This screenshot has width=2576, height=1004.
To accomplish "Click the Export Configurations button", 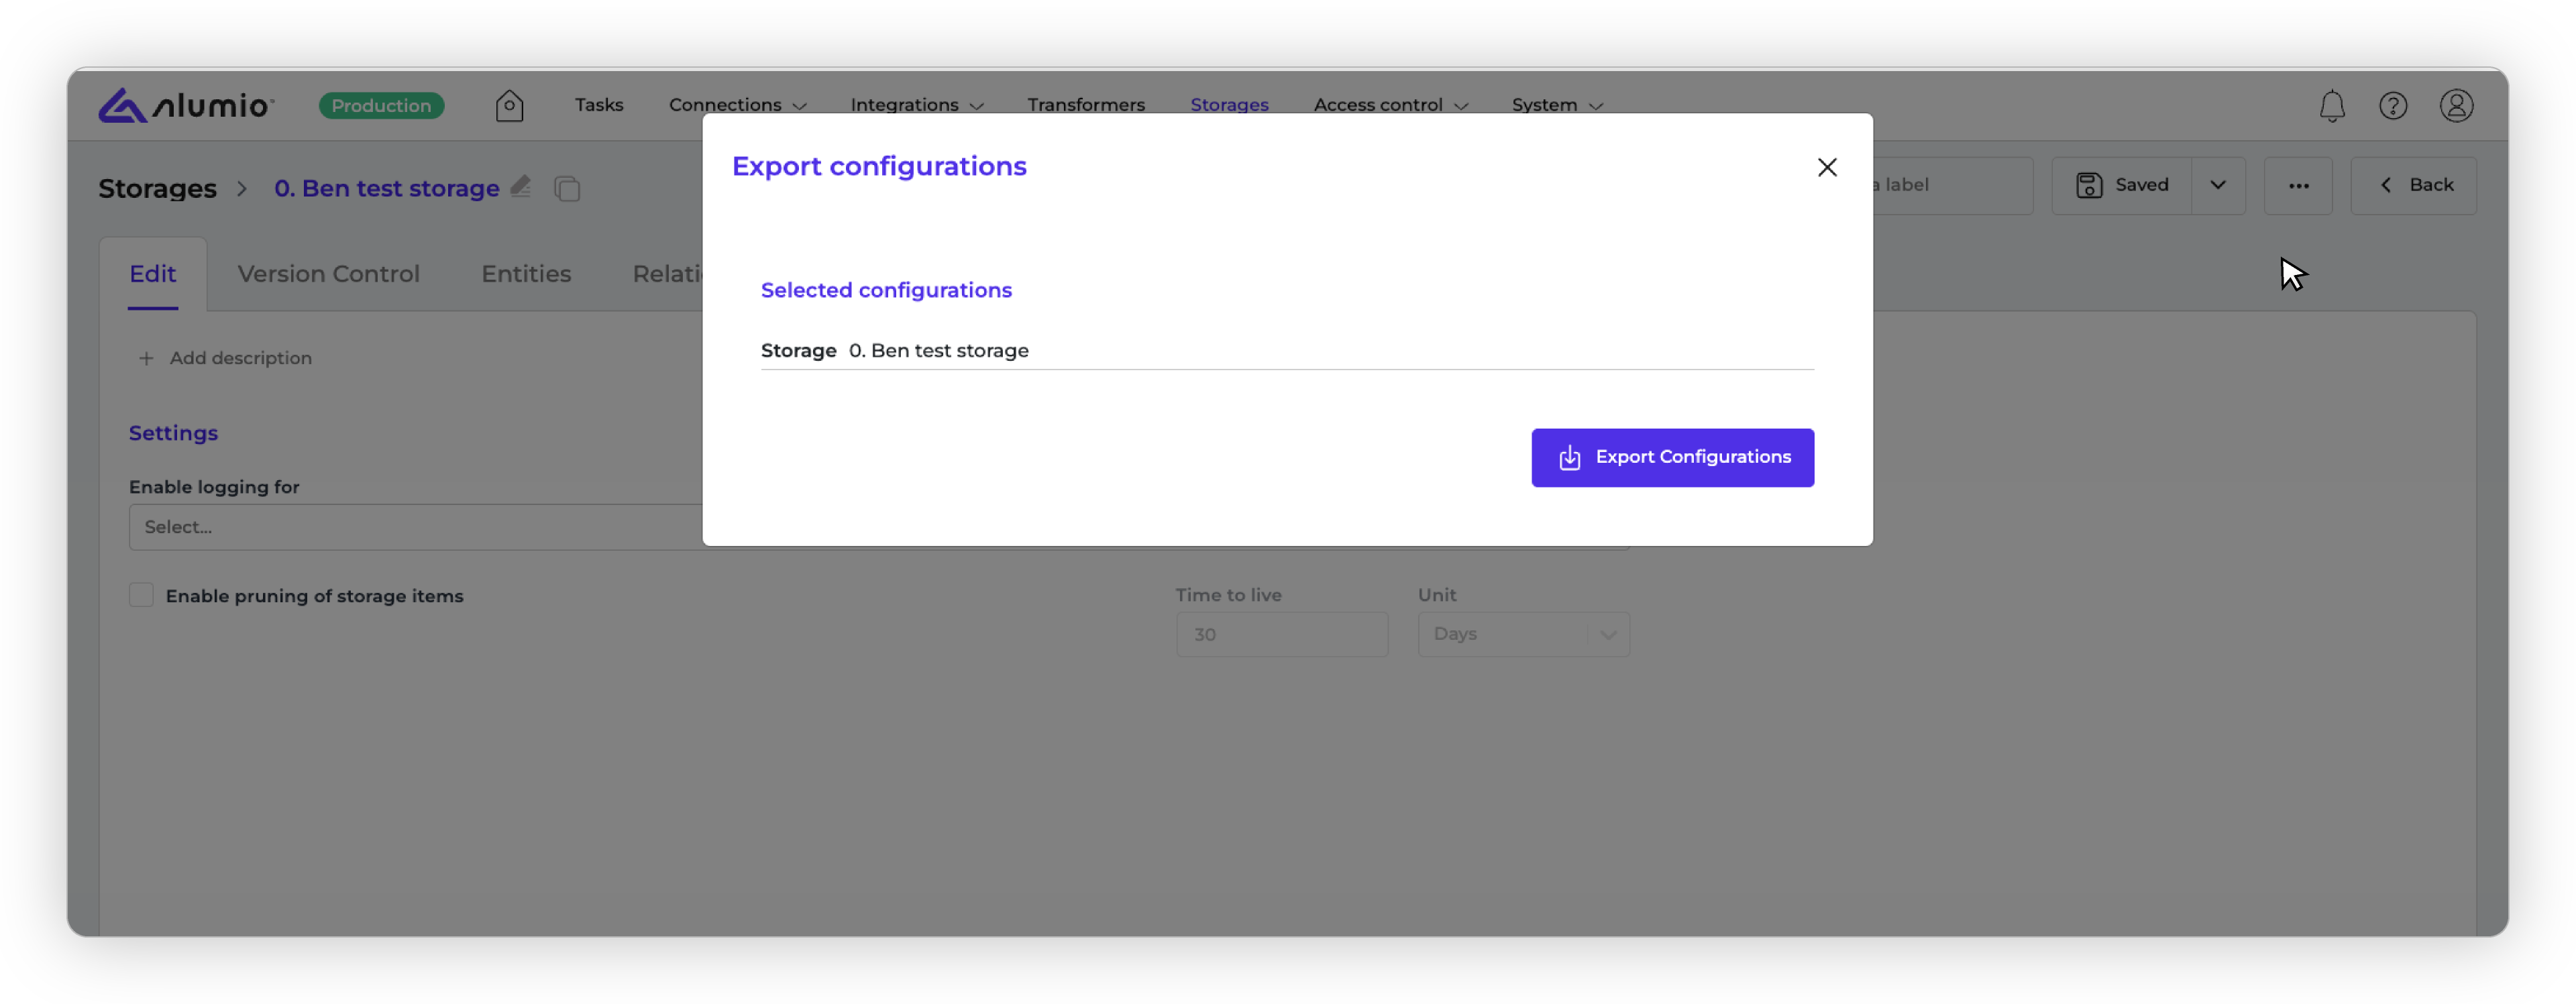I will point(1671,457).
